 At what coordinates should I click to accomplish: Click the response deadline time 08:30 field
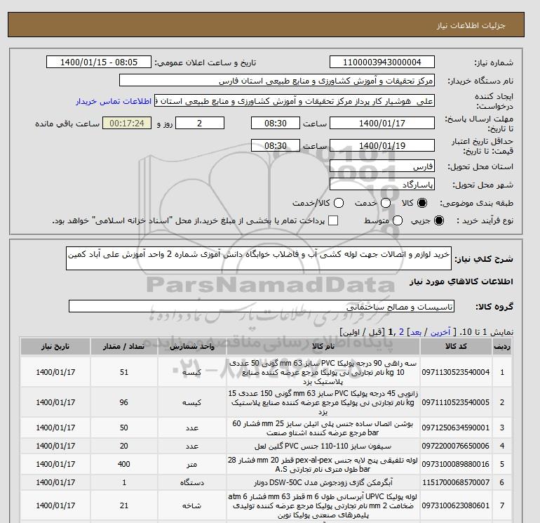276,123
